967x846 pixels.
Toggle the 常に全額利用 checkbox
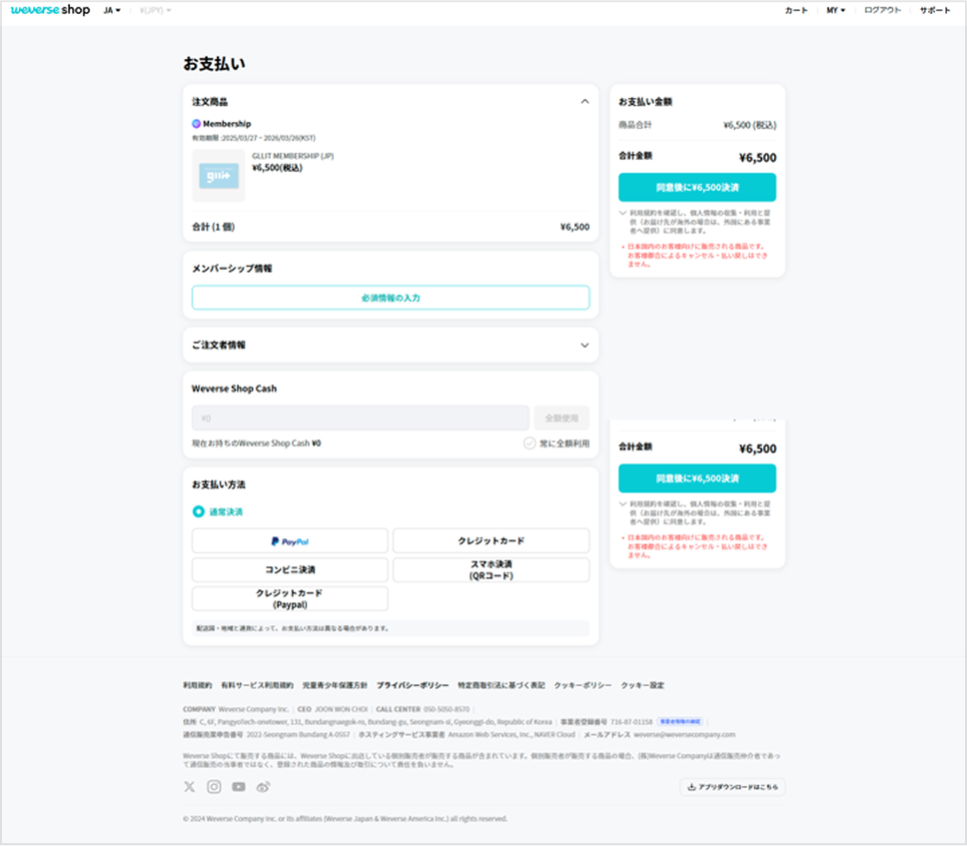point(529,443)
